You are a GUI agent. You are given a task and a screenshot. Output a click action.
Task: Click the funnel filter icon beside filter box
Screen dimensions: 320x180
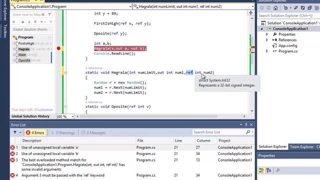[49, 14]
